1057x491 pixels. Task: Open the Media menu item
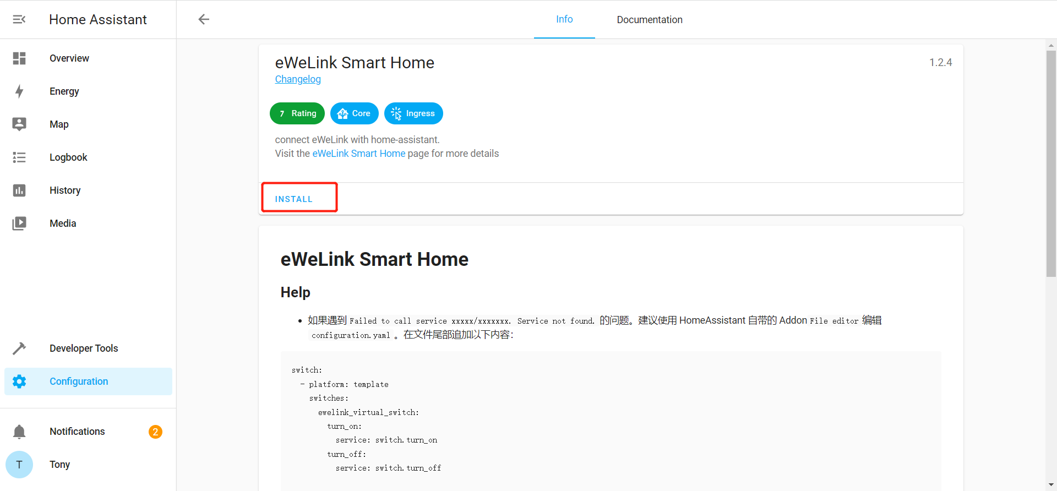[88, 223]
